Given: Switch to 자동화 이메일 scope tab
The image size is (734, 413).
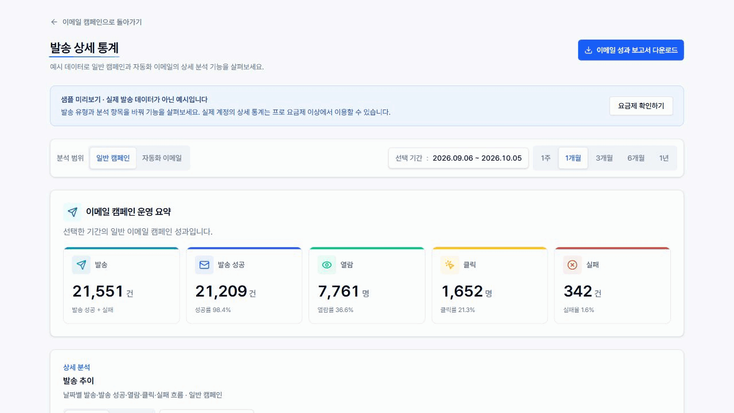Looking at the screenshot, I should tap(162, 158).
